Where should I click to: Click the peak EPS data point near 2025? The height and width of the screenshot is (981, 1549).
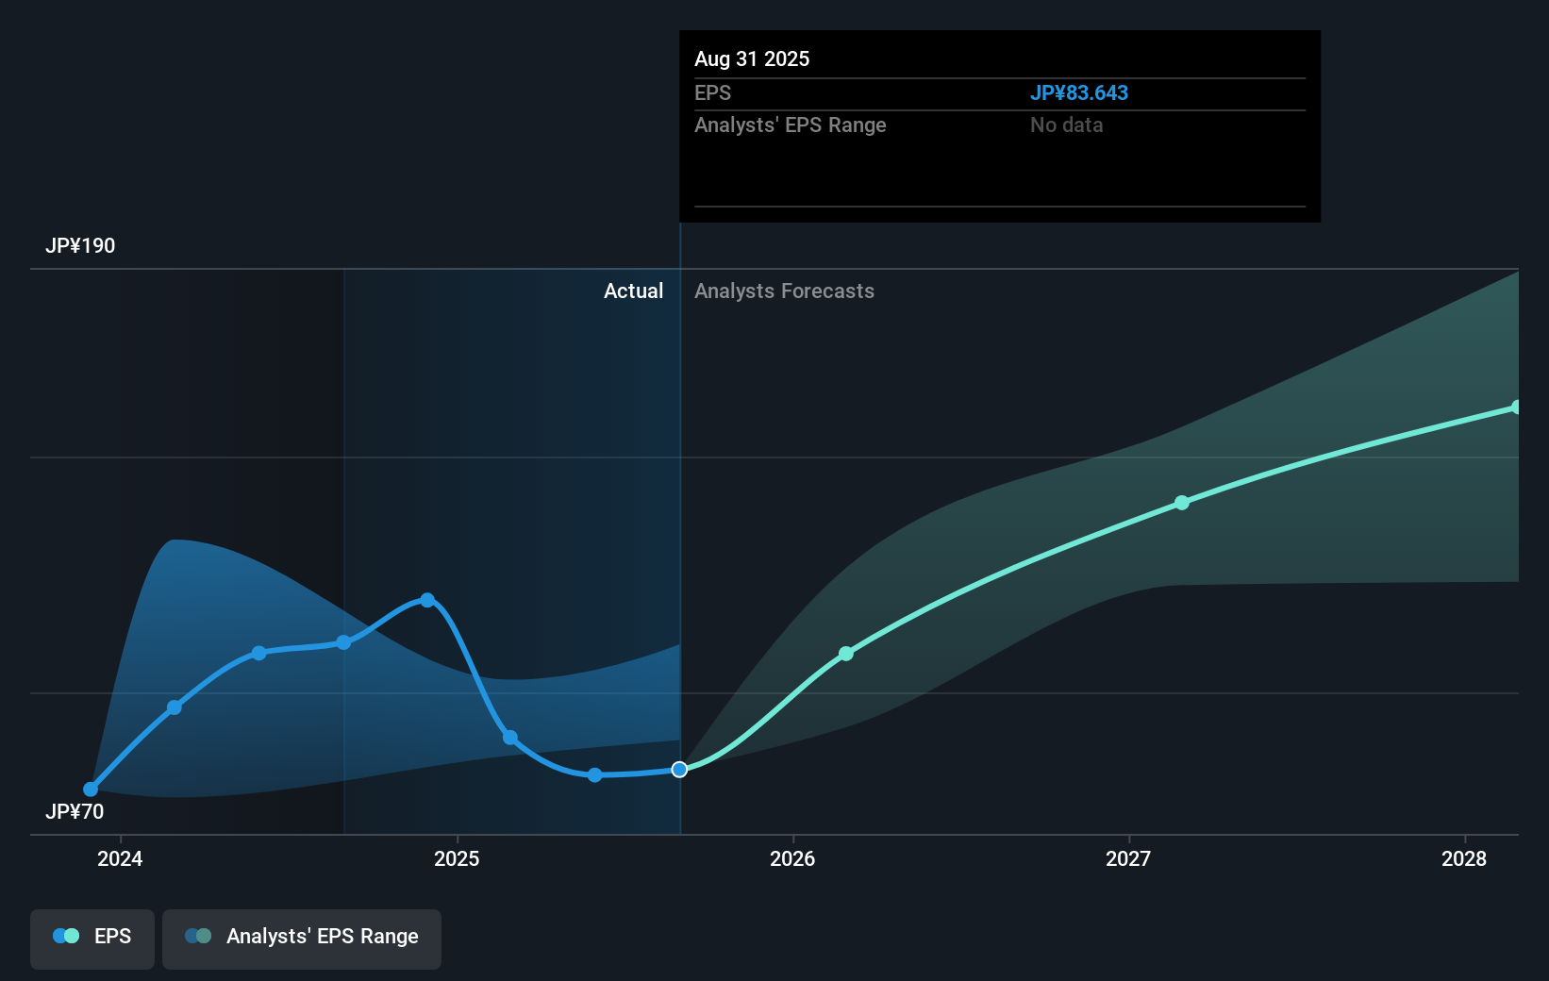(427, 599)
